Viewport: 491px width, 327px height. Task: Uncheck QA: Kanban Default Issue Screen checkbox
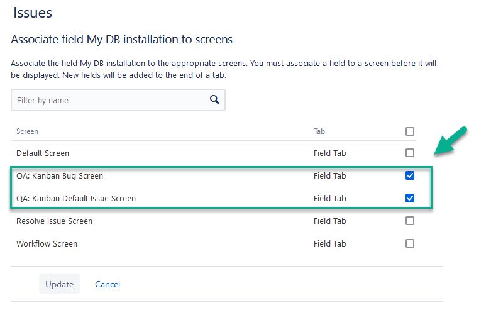click(x=410, y=198)
